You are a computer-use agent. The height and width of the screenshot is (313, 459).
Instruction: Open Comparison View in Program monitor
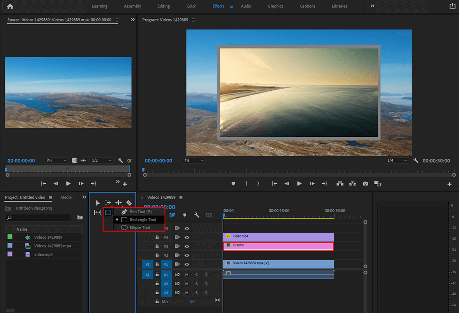click(377, 183)
